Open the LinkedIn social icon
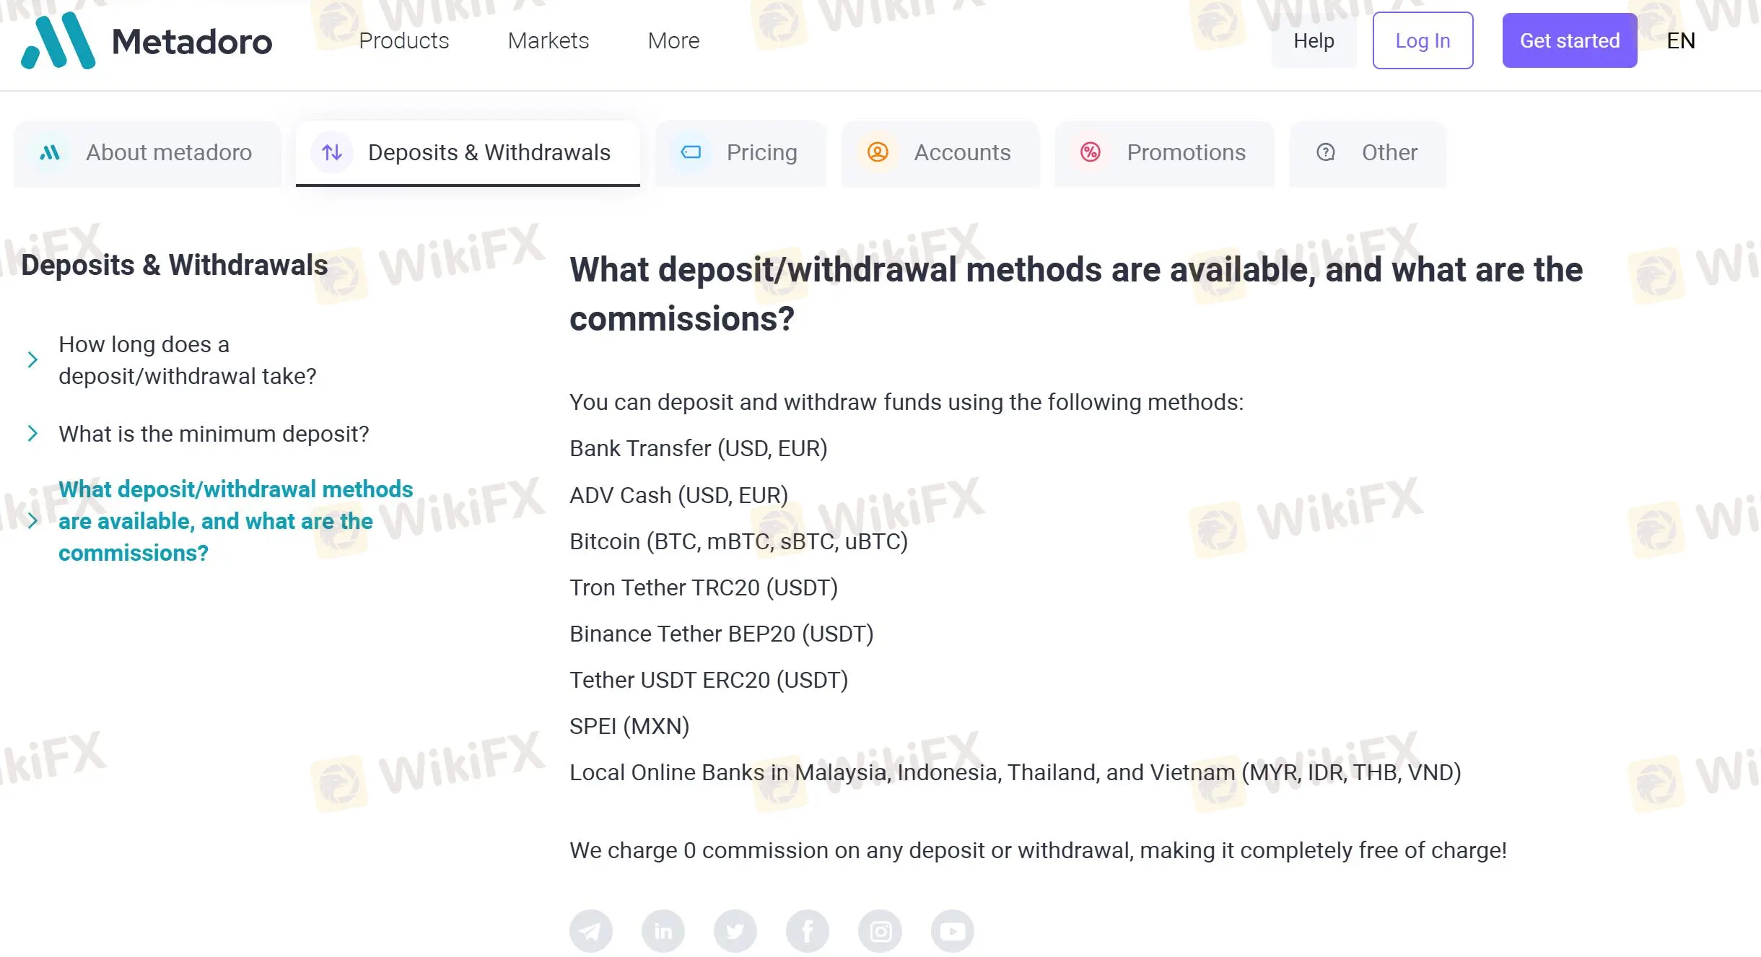Image resolution: width=1761 pixels, height=957 pixels. pos(663,931)
